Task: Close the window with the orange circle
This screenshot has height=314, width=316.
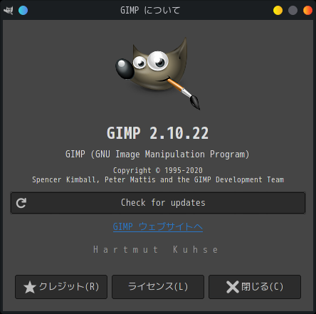Action: pyautogui.click(x=307, y=11)
